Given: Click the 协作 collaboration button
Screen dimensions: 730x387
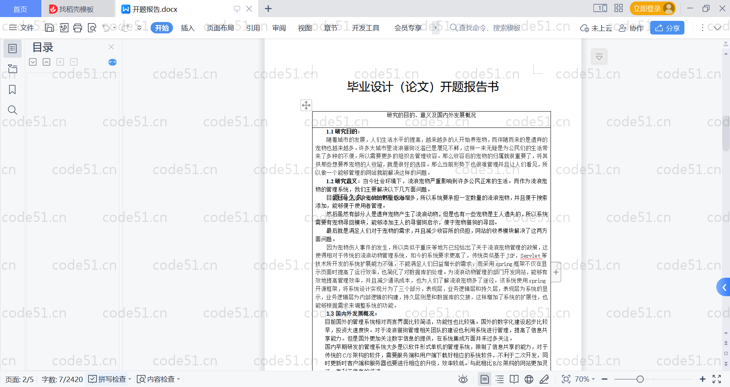Looking at the screenshot, I should [x=631, y=28].
